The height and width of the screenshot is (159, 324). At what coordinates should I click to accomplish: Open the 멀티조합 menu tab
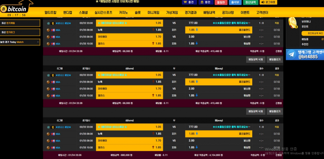(50, 12)
